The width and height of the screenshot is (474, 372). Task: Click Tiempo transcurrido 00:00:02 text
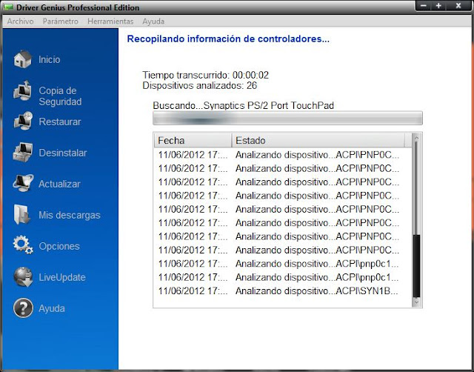click(x=205, y=75)
